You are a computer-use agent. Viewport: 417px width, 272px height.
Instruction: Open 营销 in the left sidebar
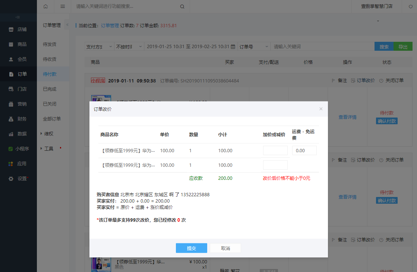pyautogui.click(x=18, y=104)
